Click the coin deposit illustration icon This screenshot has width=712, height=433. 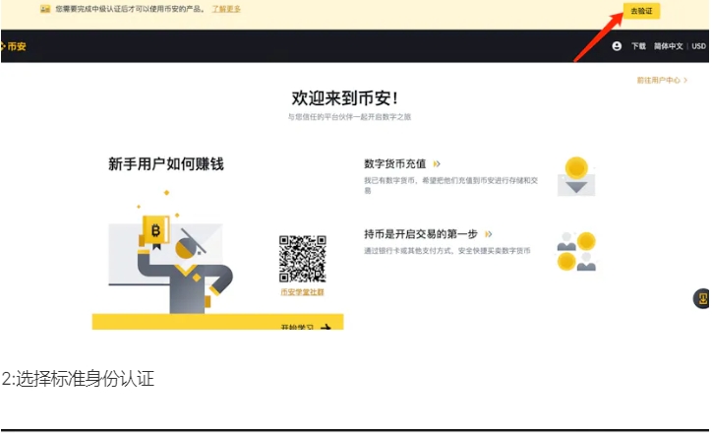coord(576,176)
